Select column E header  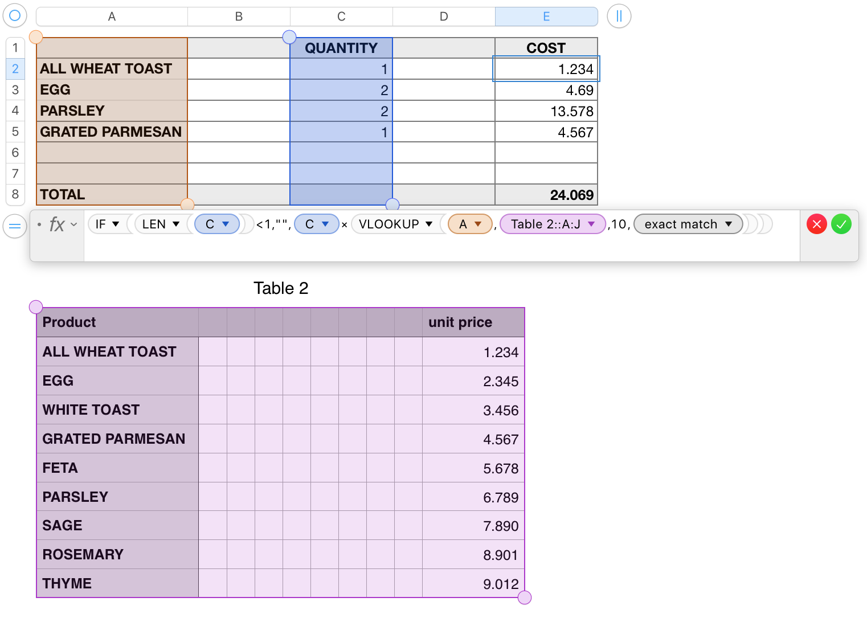coord(547,17)
